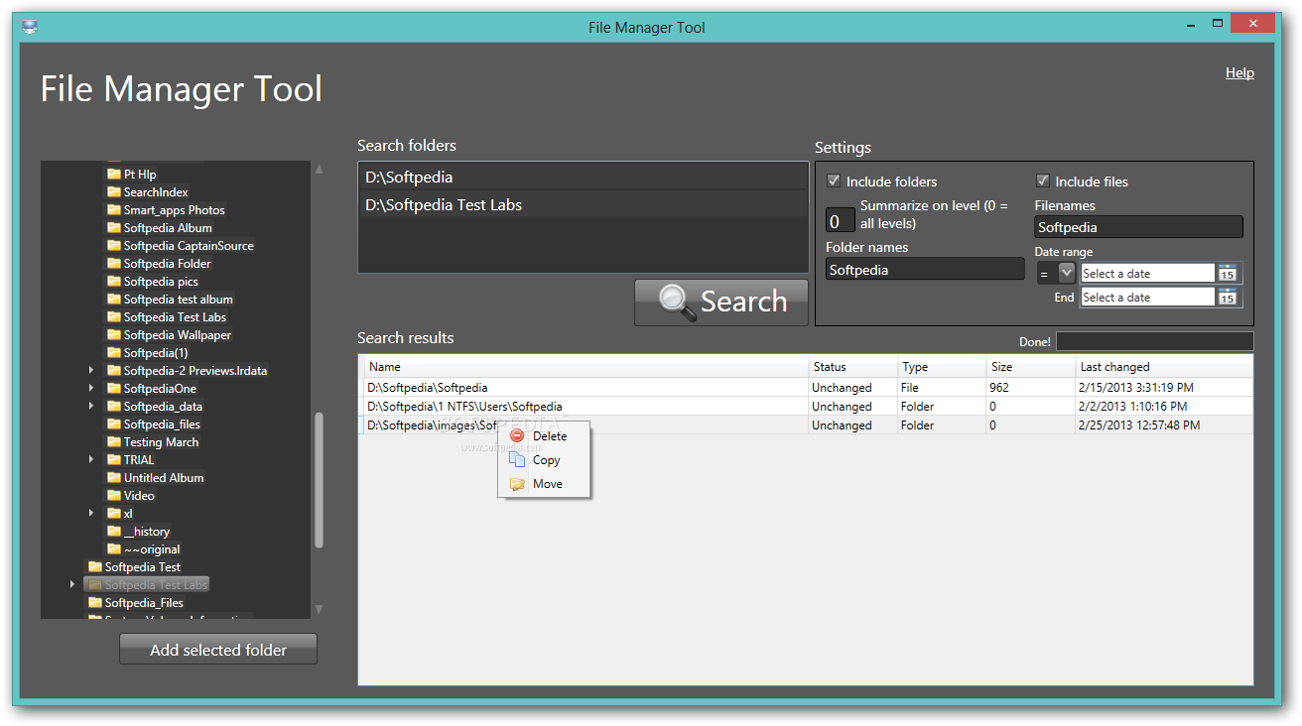Click the Add selected folder button
1302x726 pixels.
pyautogui.click(x=218, y=650)
